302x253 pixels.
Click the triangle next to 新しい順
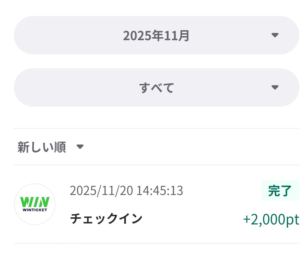[80, 147]
